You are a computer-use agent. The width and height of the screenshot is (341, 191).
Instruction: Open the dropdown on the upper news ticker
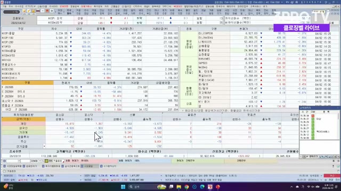click(x=321, y=176)
